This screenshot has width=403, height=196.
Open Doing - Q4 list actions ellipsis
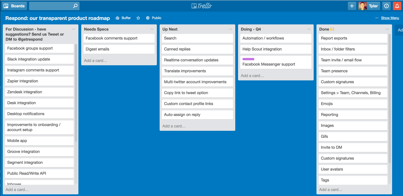pyautogui.click(x=309, y=29)
